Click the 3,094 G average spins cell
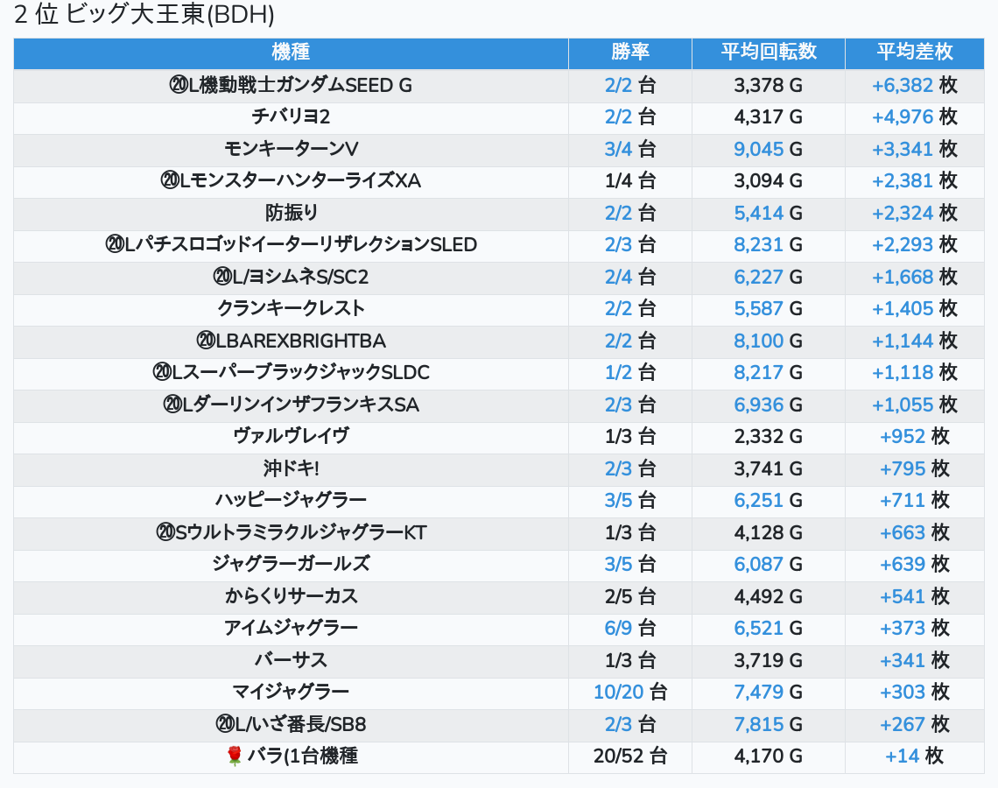The image size is (998, 788). 769,180
